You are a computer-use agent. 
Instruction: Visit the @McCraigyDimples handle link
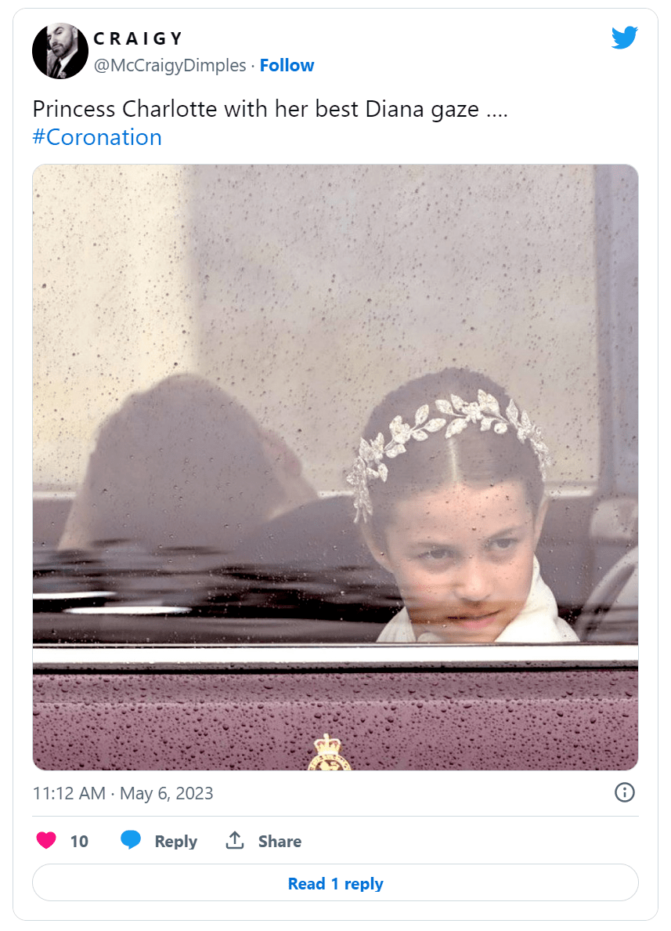point(170,65)
